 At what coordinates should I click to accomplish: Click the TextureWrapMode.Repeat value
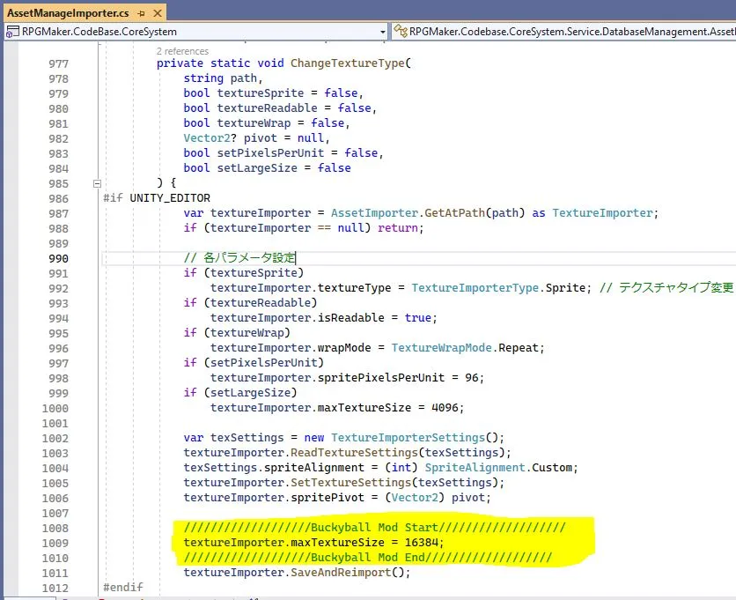click(x=467, y=348)
